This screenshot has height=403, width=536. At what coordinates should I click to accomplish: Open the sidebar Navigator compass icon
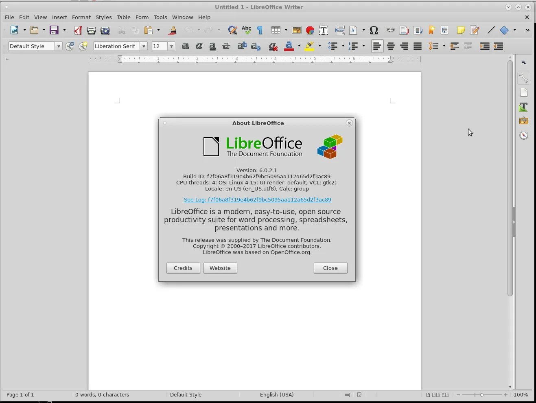[524, 135]
